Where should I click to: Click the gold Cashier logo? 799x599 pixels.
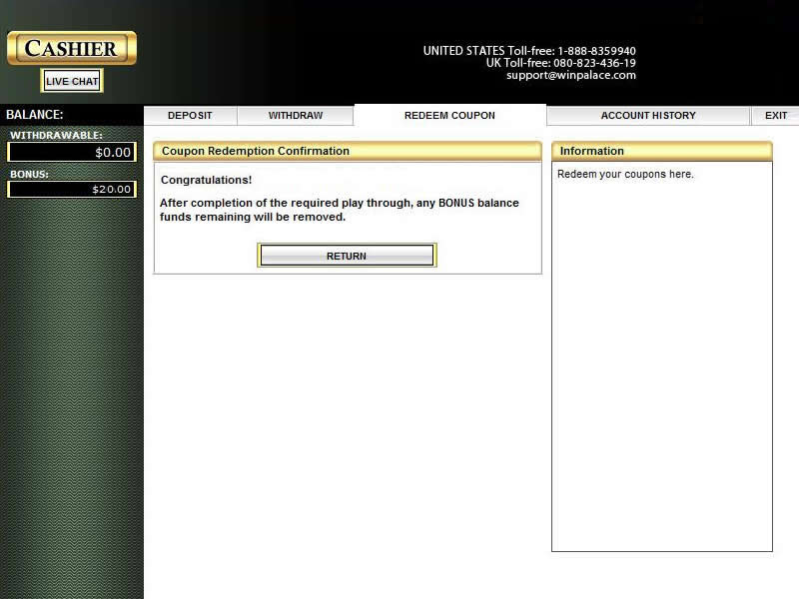click(x=72, y=48)
